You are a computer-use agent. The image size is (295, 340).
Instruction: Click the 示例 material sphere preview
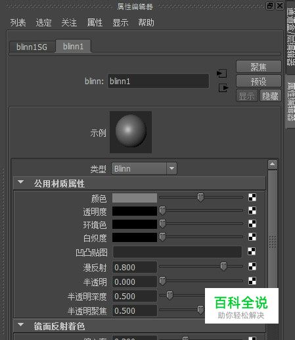(131, 132)
